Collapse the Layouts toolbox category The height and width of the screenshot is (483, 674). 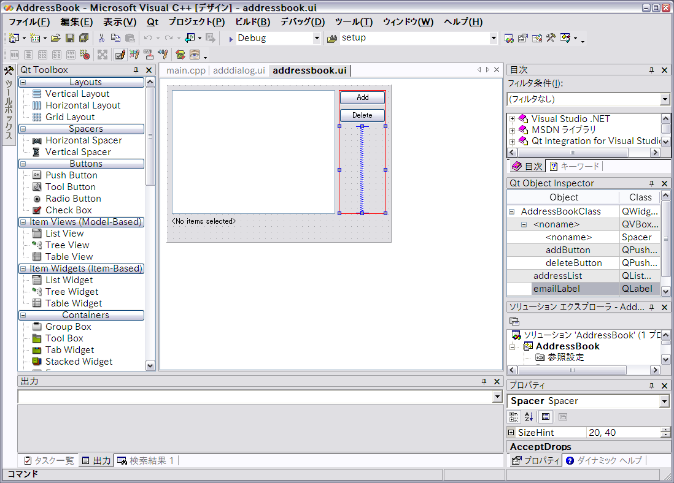23,82
